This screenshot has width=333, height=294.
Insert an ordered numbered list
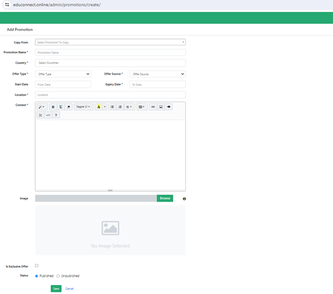(120, 107)
